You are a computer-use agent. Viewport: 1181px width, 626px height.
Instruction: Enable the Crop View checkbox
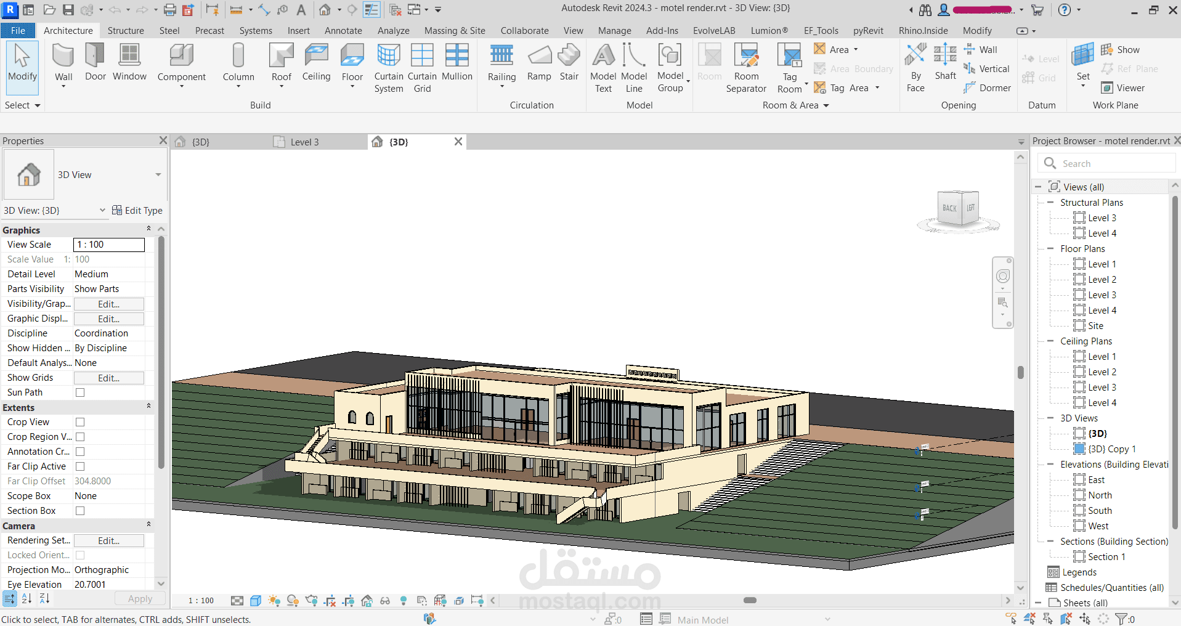(80, 422)
